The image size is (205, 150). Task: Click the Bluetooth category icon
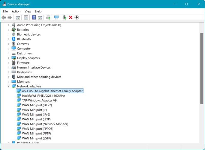(x=14, y=39)
